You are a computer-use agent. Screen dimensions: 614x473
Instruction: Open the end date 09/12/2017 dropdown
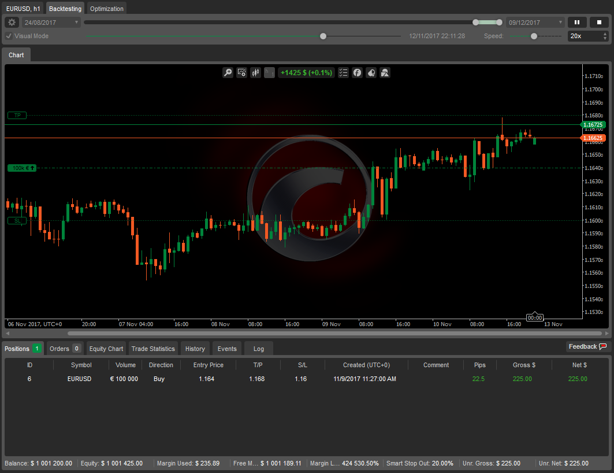tap(535, 23)
